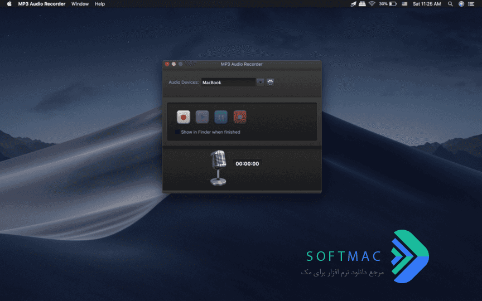
Task: Open the Help menu
Action: (x=100, y=4)
